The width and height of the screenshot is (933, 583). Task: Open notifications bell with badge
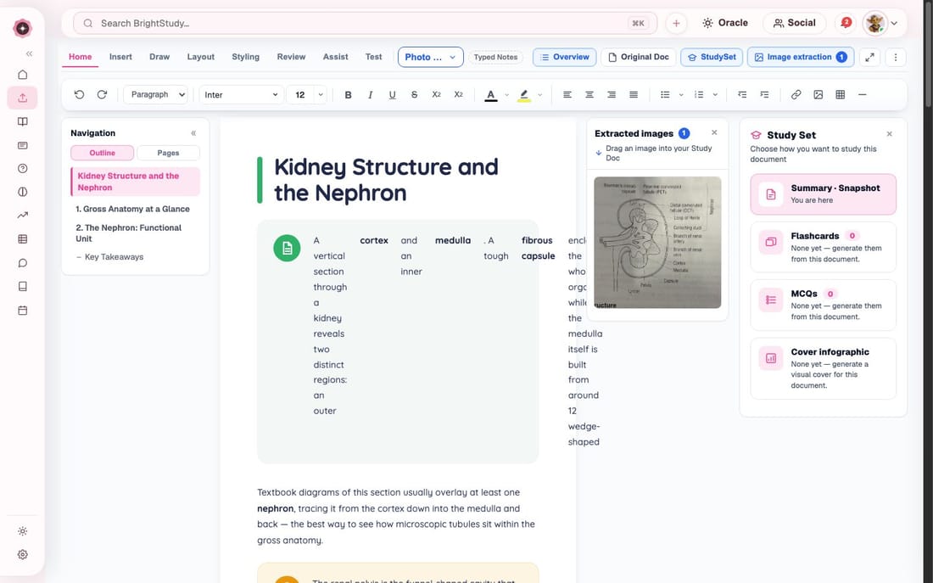tap(846, 23)
